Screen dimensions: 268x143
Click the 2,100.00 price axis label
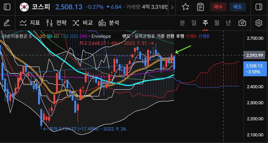click(255, 135)
